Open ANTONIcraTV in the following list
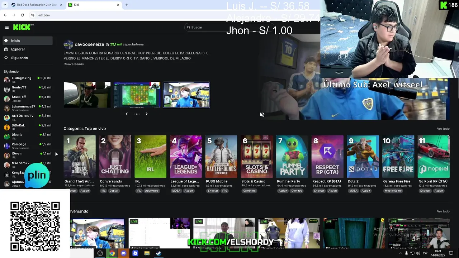459x258 pixels. (28, 117)
